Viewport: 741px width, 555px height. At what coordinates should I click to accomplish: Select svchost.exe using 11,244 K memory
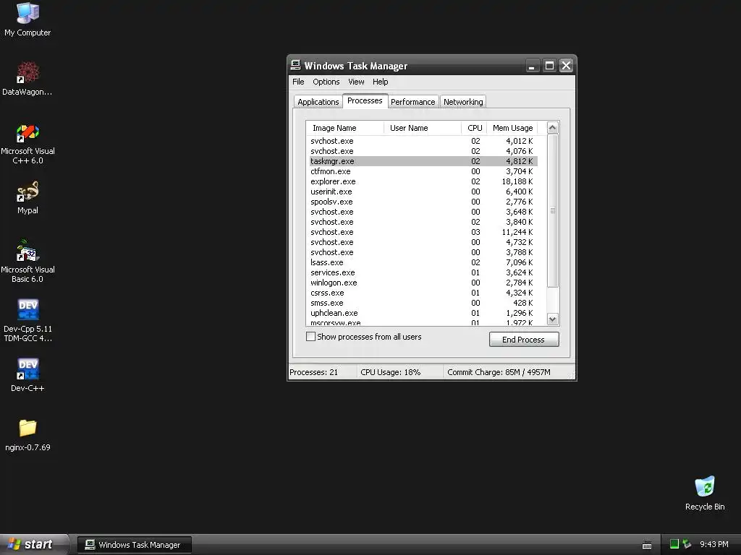pos(423,232)
